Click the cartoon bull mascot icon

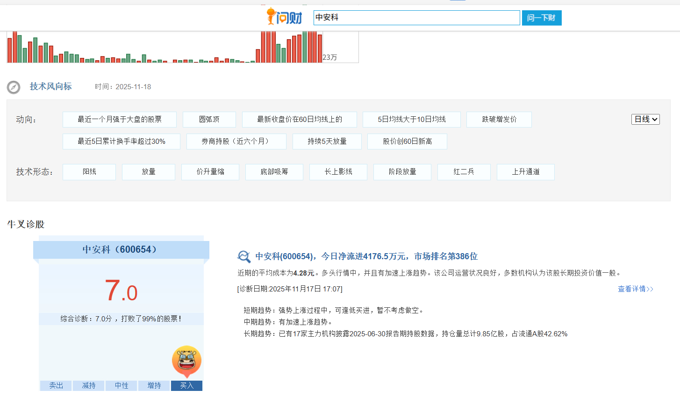[x=186, y=361]
